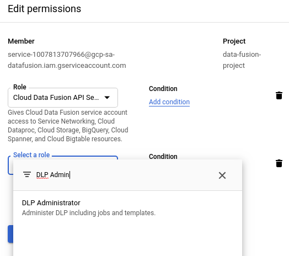Screen dimensions: 289x256
Task: Click the service account member email
Action: pos(67,60)
